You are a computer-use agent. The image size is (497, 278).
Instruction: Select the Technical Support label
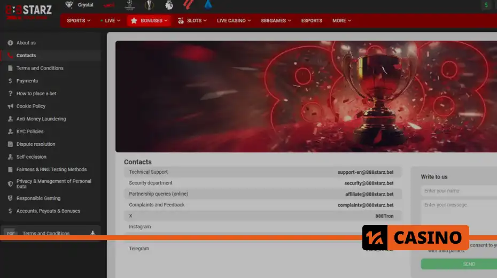coord(149,172)
